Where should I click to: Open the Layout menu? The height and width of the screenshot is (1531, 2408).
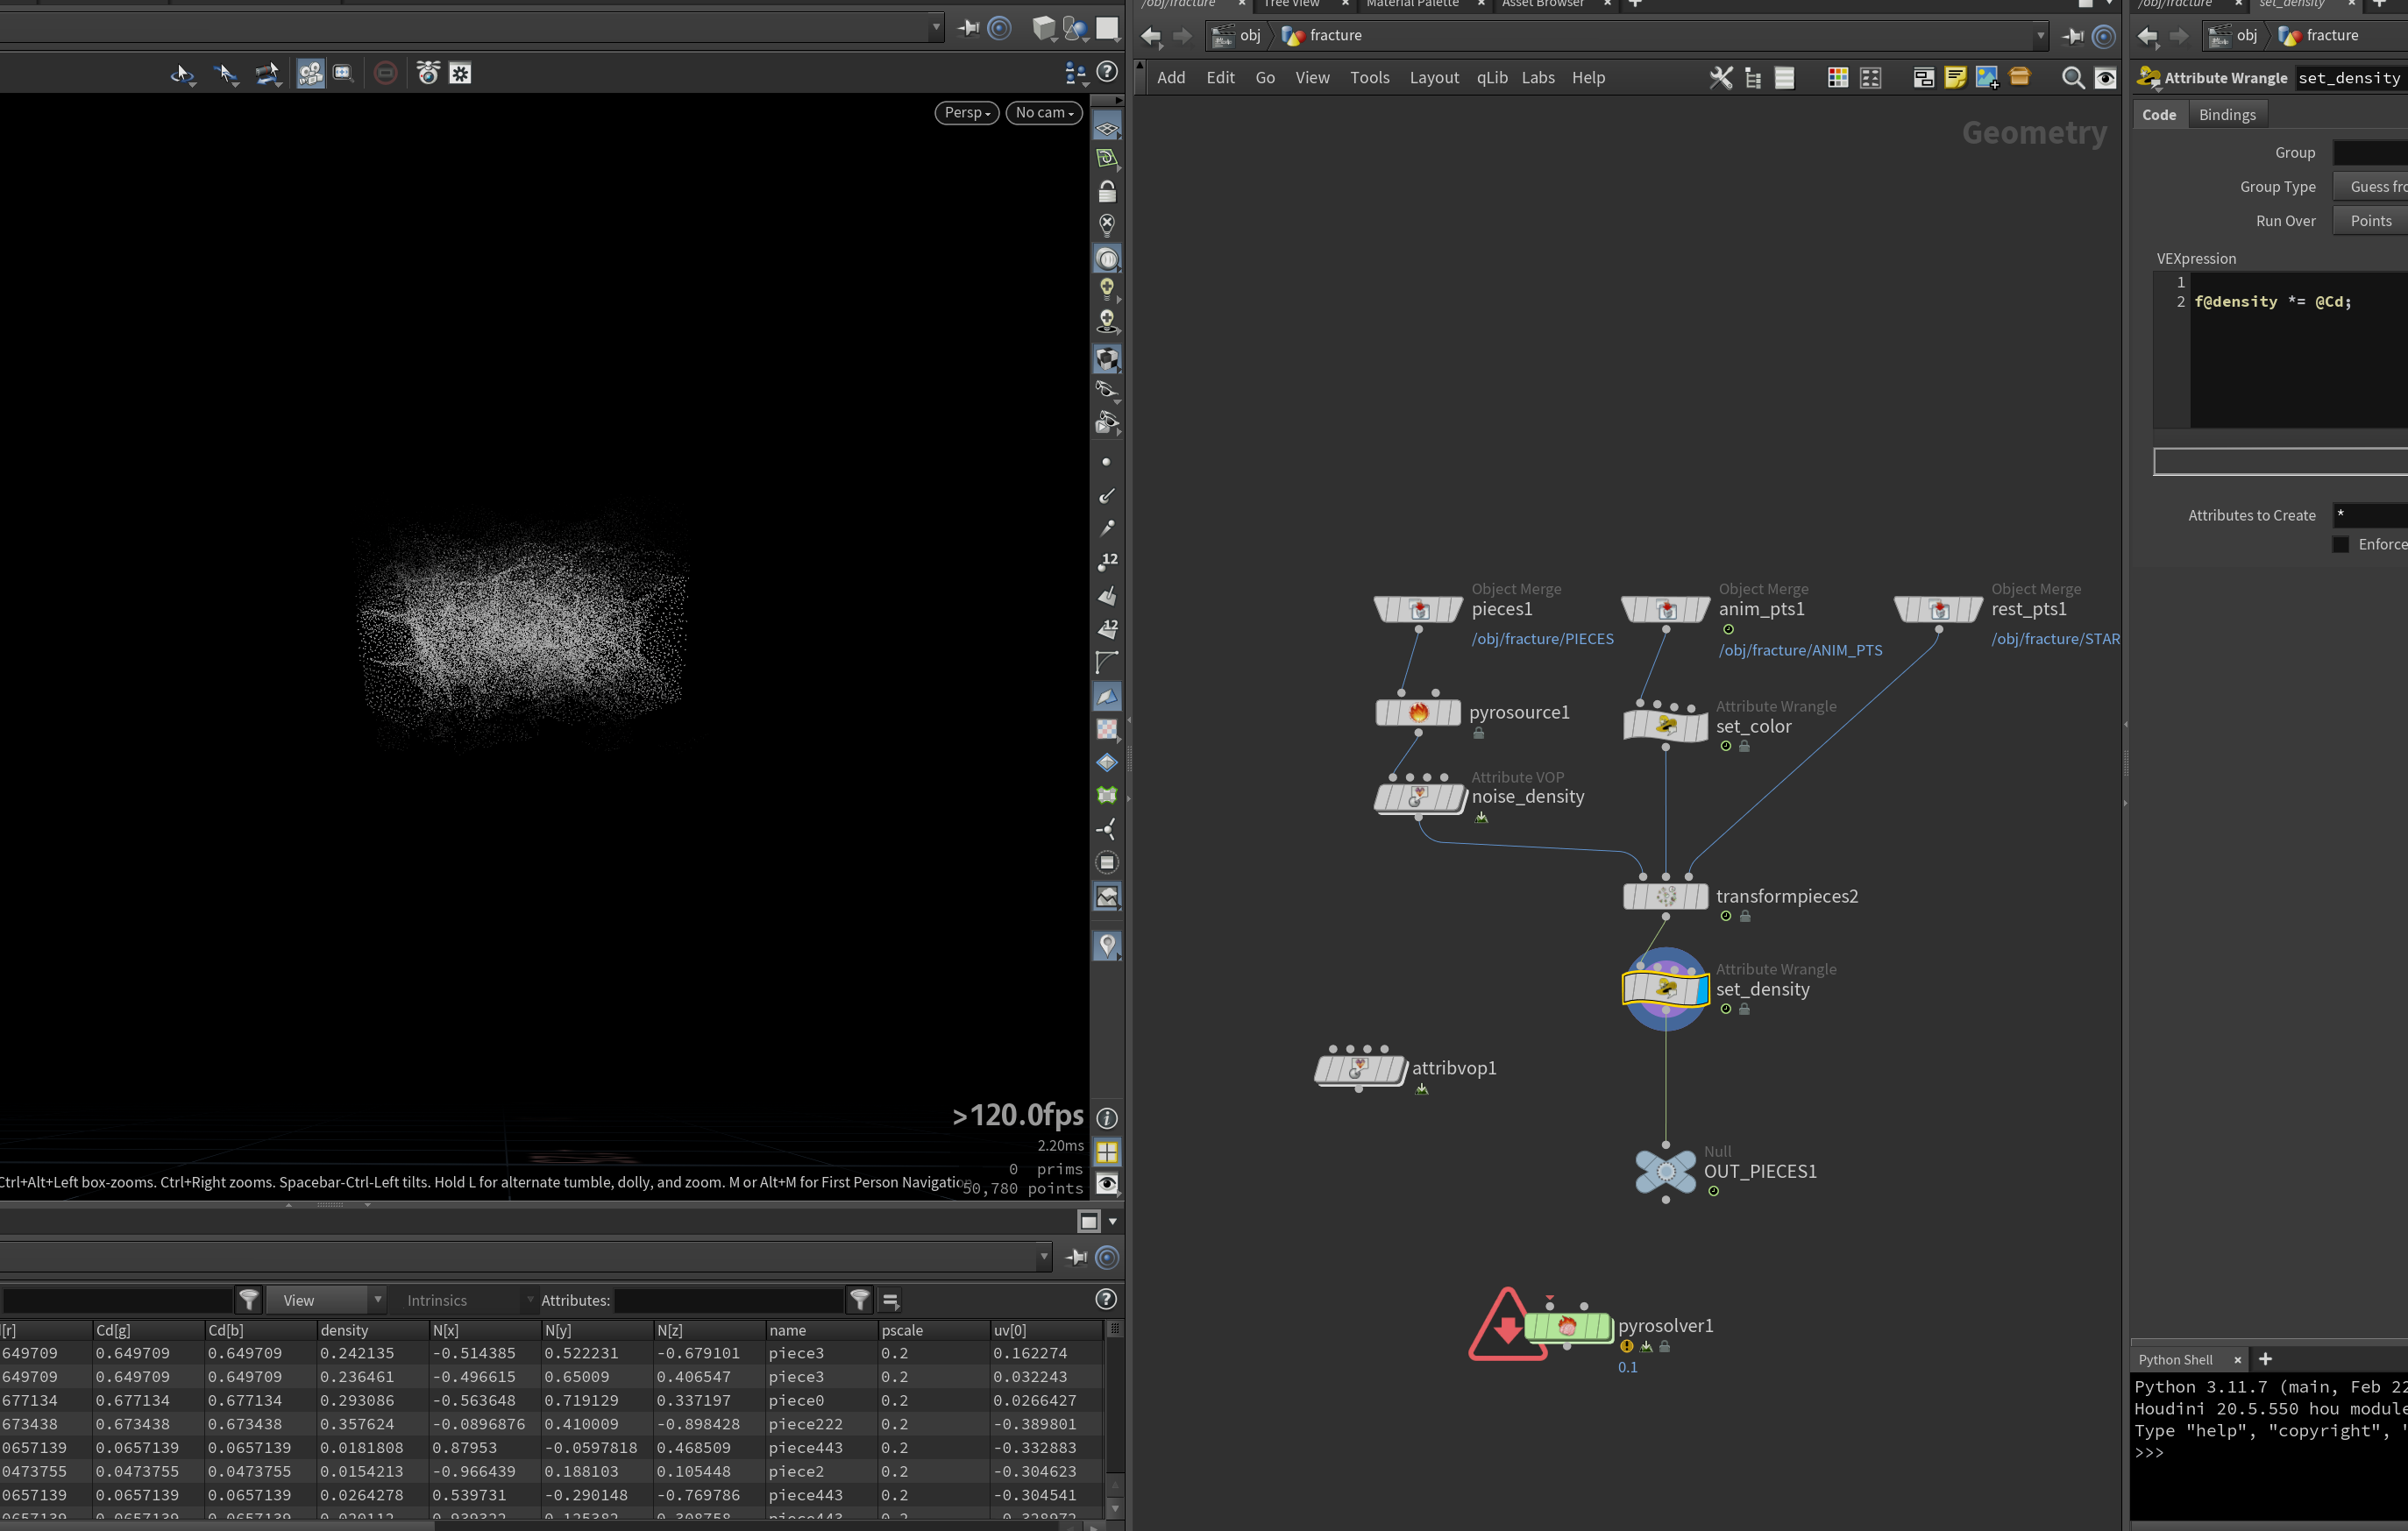[x=1433, y=78]
